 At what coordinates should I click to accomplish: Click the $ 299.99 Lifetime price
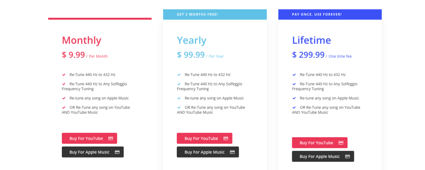308,55
